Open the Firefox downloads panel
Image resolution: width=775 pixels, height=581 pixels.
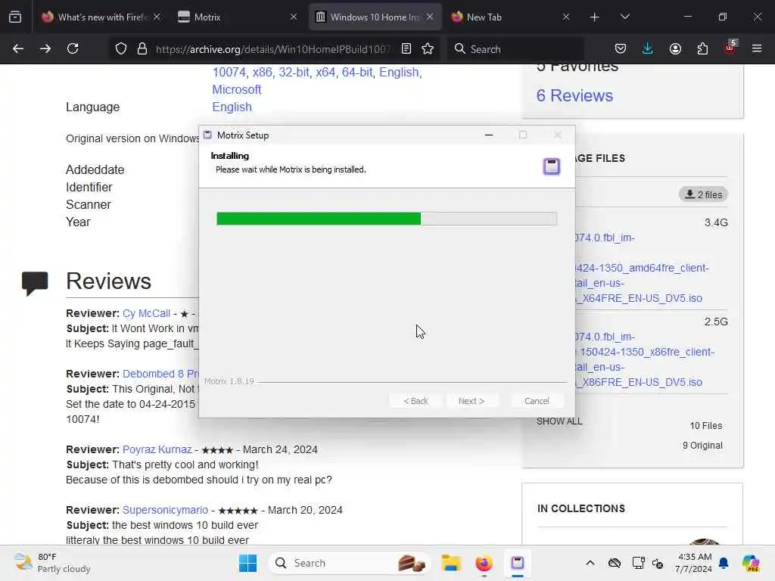[x=648, y=48]
